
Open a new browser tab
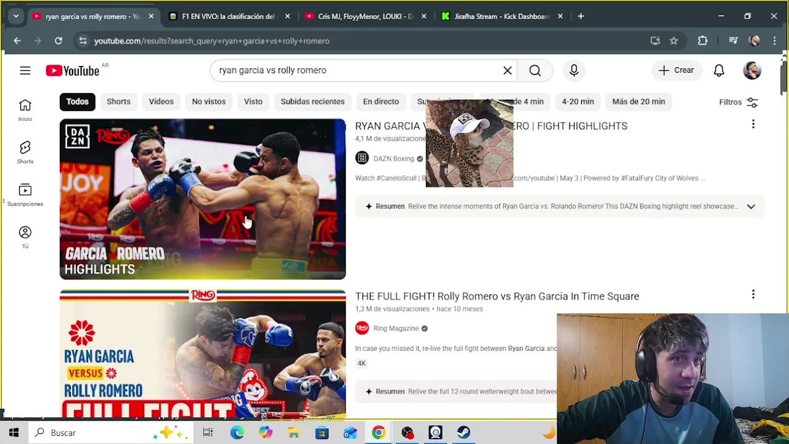coord(581,16)
